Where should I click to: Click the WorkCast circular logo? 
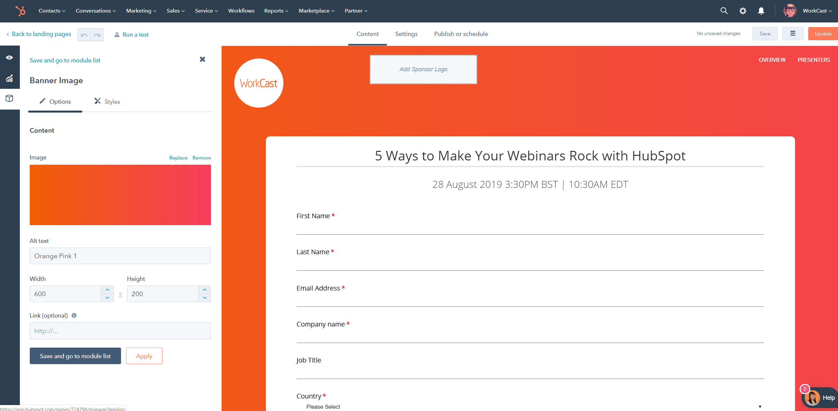point(259,83)
